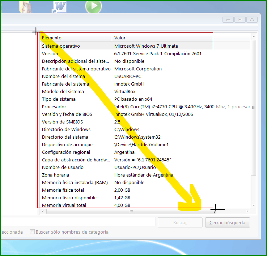Click horizontal scrollbar right arrow
Screen dimensions: 267x256
tap(247, 211)
